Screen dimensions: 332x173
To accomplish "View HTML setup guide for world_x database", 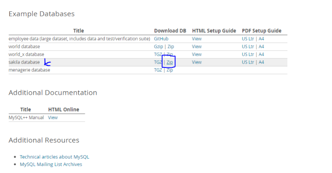I will tap(197, 54).
